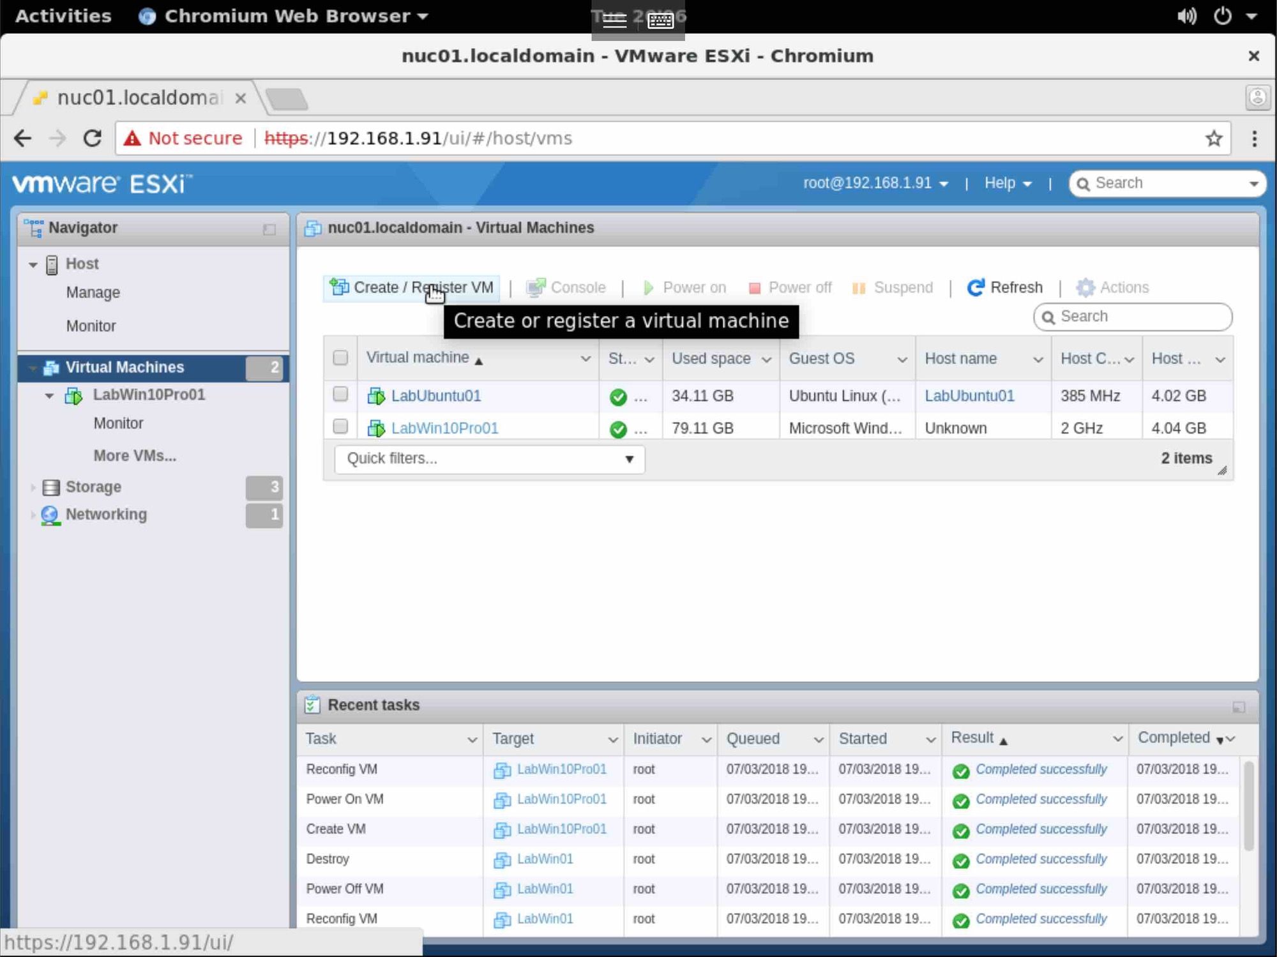The height and width of the screenshot is (957, 1277).
Task: Open the Quick filters dropdown
Action: 490,459
